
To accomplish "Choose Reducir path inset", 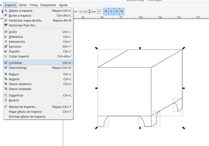I will pyautogui.click(x=38, y=74).
